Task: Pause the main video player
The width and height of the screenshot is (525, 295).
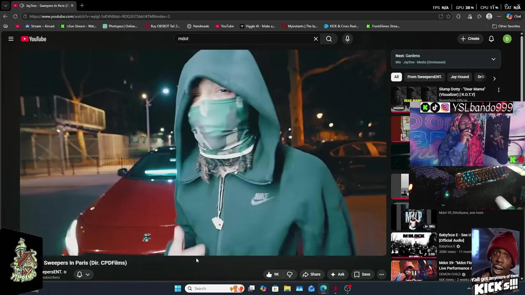Action: click(203, 152)
